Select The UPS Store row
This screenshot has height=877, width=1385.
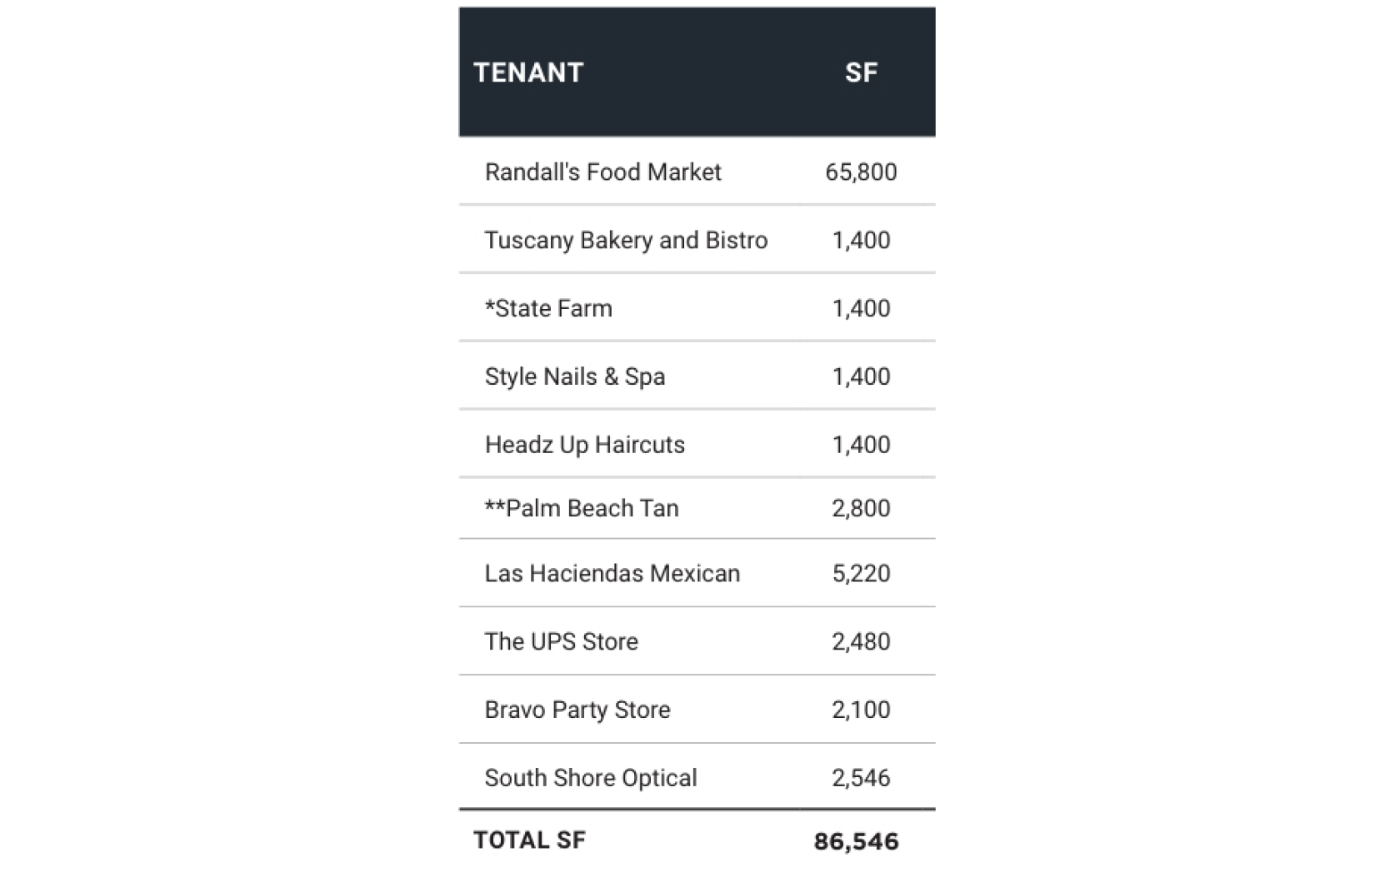[697, 641]
